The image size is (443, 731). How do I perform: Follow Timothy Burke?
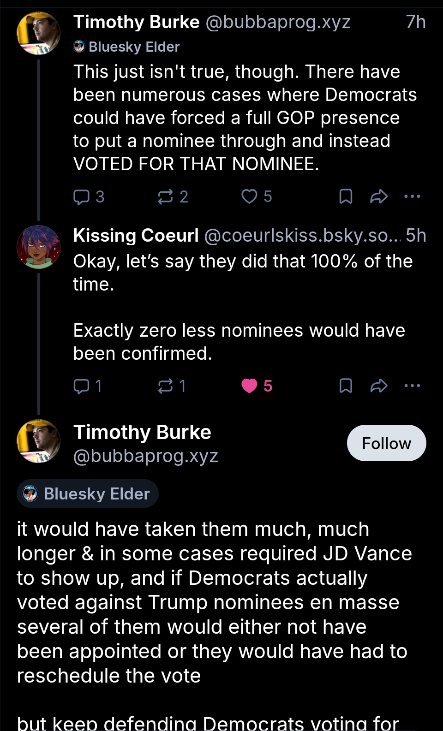pyautogui.click(x=386, y=443)
